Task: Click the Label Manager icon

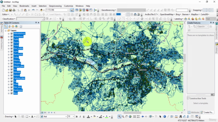Action: [x=185, y=19]
